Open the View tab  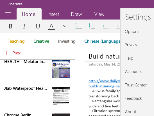(x=99, y=14)
